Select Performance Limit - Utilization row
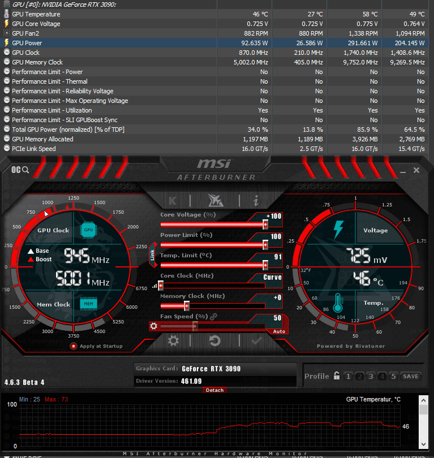This screenshot has height=458, width=434. tap(215, 110)
